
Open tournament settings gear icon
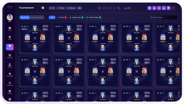pos(43,8)
